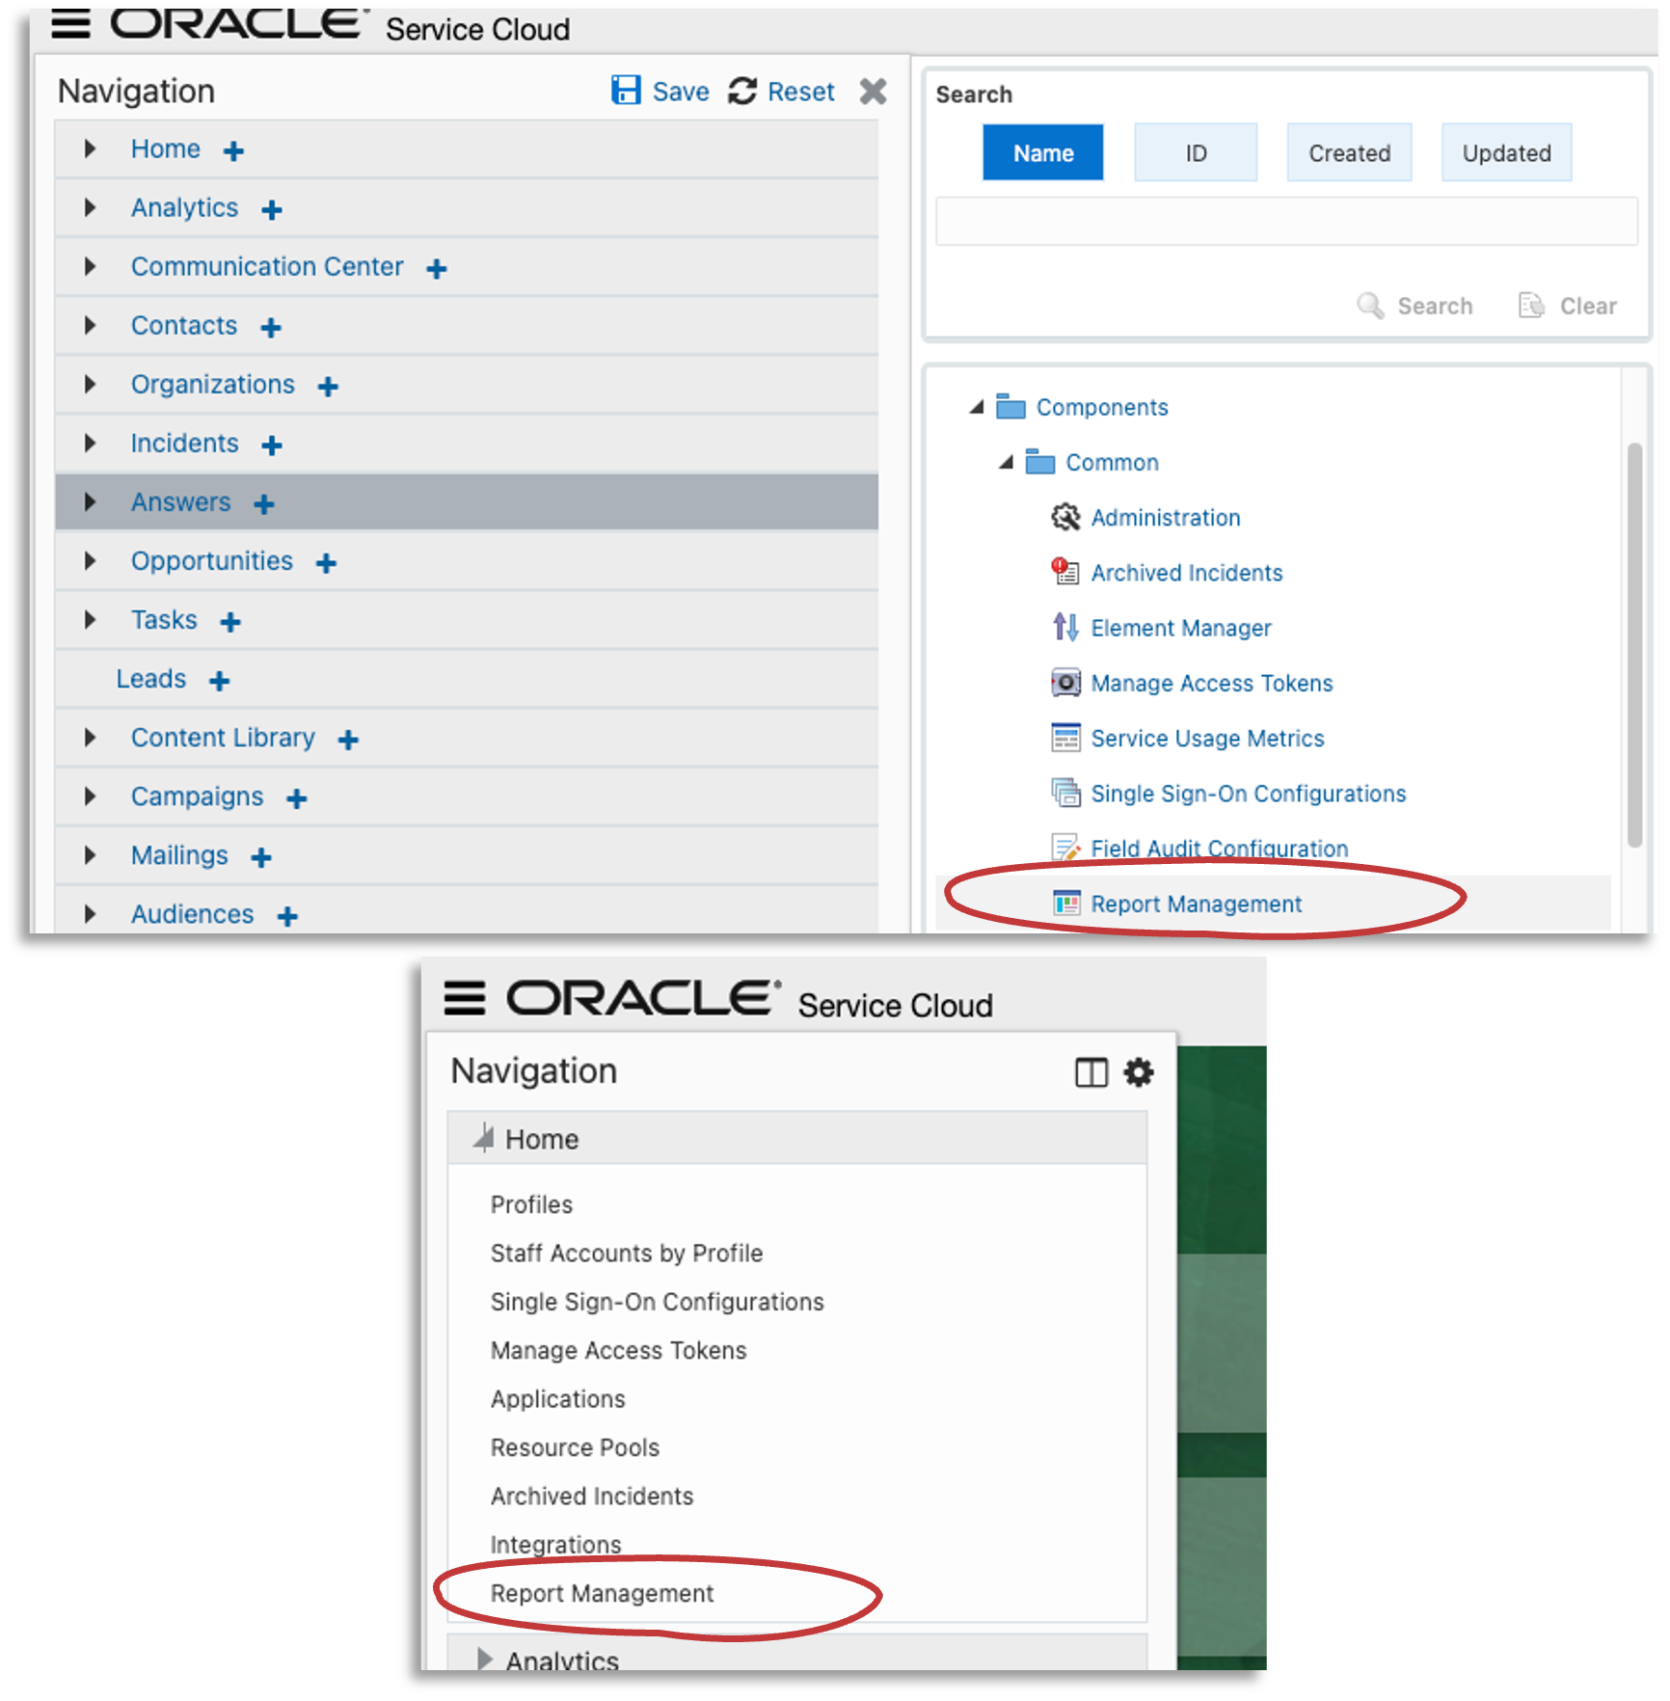1670x1701 pixels.
Task: Add item to Opportunities with plus icon
Action: (326, 563)
